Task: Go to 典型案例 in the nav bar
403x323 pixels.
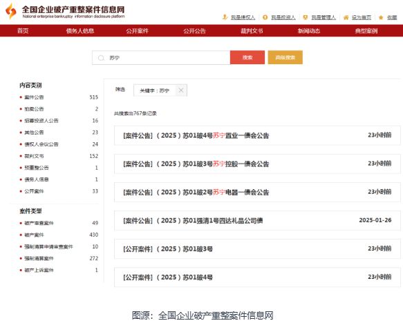Action: click(366, 31)
